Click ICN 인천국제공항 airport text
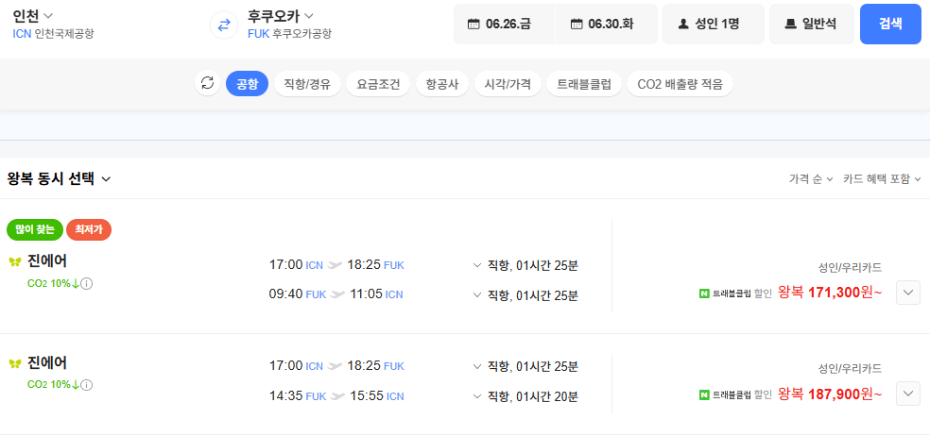Image resolution: width=930 pixels, height=436 pixels. (53, 34)
